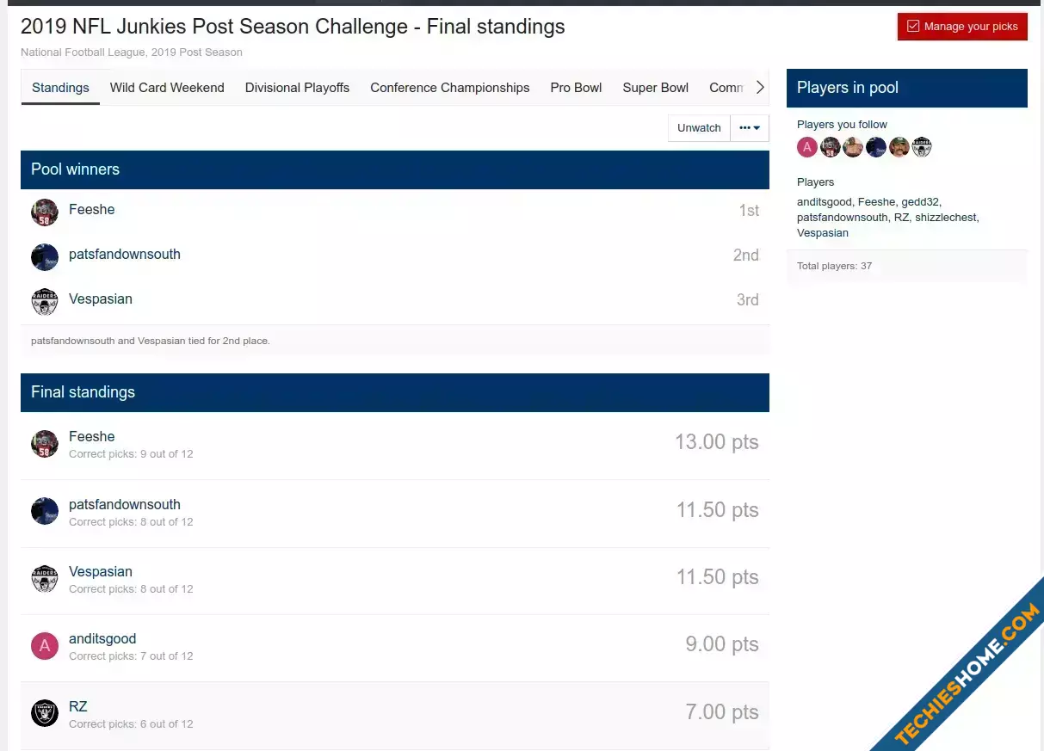The height and width of the screenshot is (751, 1044).
Task: Open the Conference Championships tab
Action: pos(450,88)
